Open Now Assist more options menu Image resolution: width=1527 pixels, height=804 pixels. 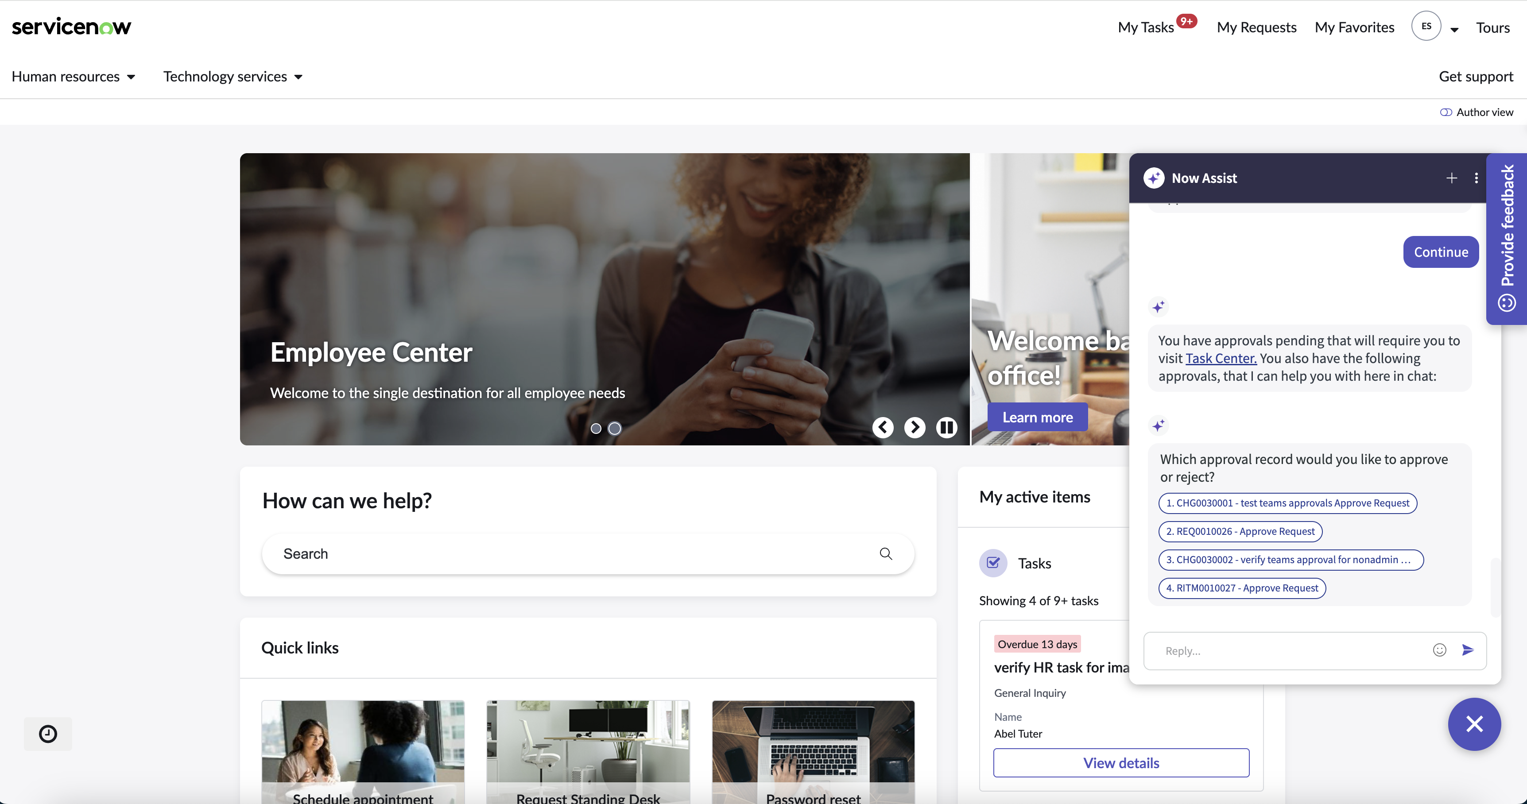coord(1476,178)
